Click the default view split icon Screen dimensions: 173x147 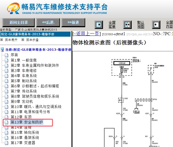pos(127,25)
